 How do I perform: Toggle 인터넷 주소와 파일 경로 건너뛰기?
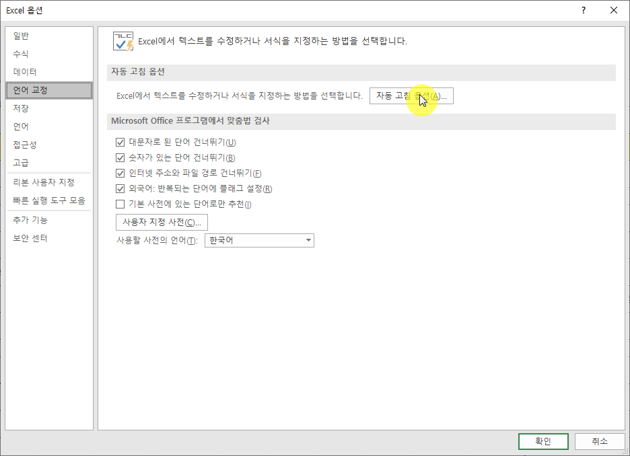pyautogui.click(x=120, y=174)
